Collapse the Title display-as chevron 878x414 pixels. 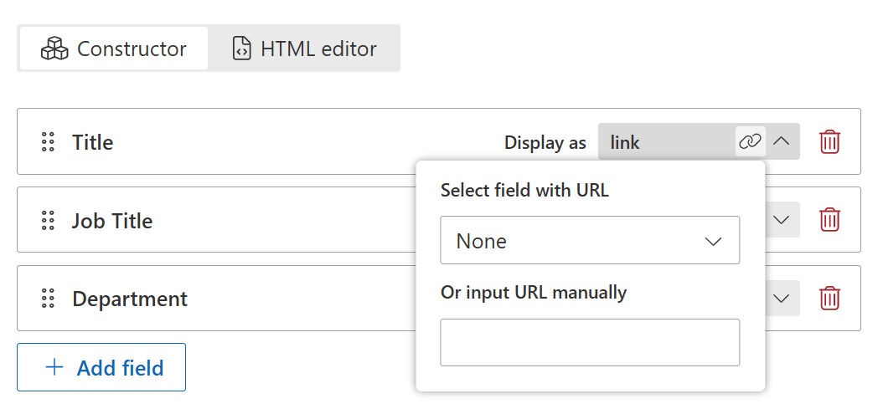tap(782, 141)
